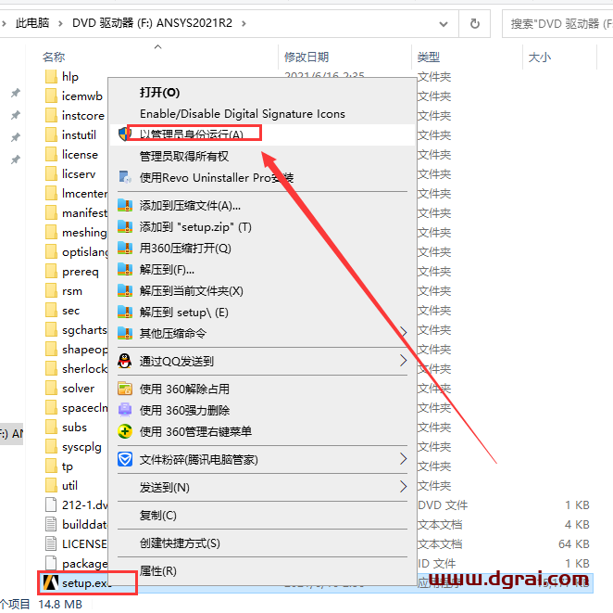This screenshot has width=613, height=613.
Task: Click the Tencent PC Manager shield icon
Action: pyautogui.click(x=125, y=459)
